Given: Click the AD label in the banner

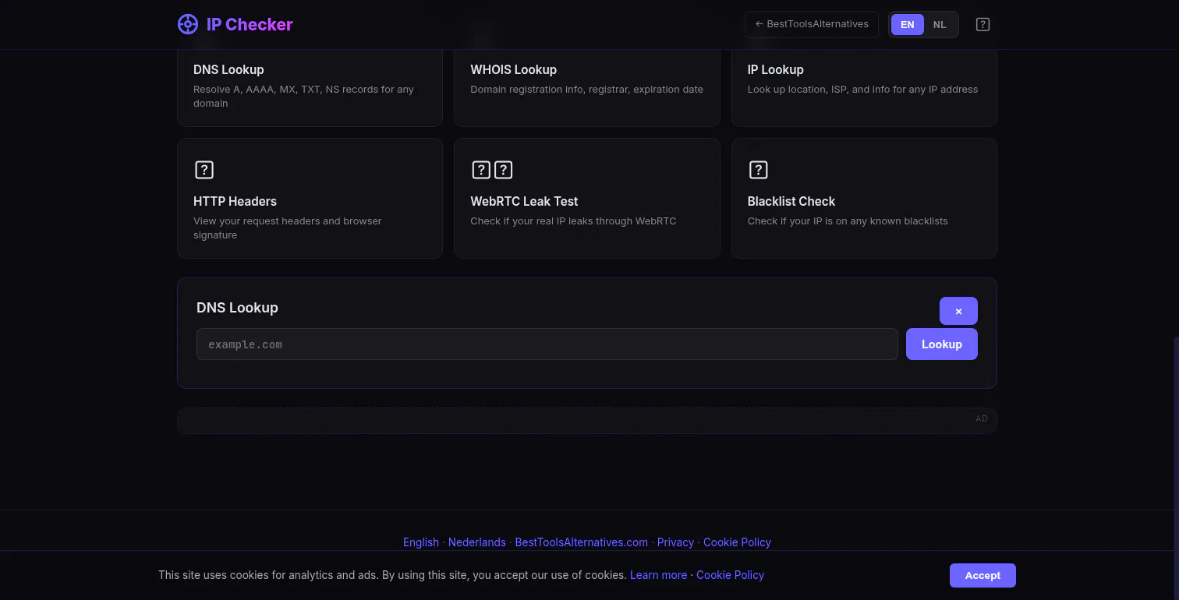Looking at the screenshot, I should point(982,419).
